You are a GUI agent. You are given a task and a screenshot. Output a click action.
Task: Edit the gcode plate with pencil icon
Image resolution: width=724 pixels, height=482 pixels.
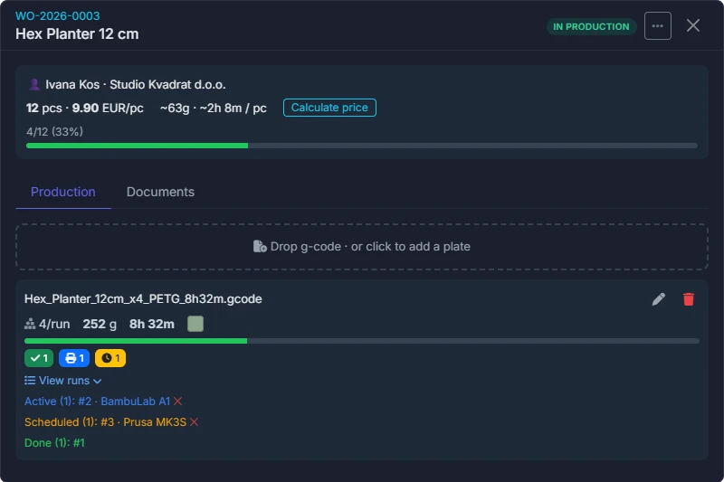(x=659, y=299)
